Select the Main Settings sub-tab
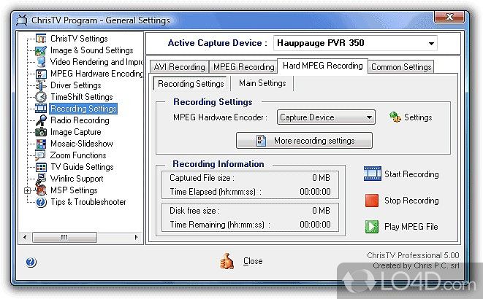The height and width of the screenshot is (299, 483). click(261, 84)
